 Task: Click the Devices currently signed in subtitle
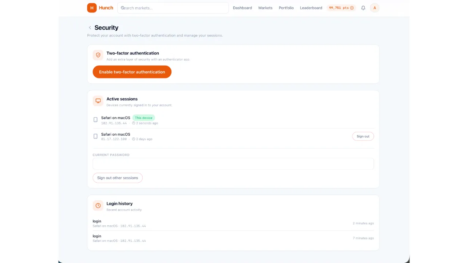click(139, 105)
